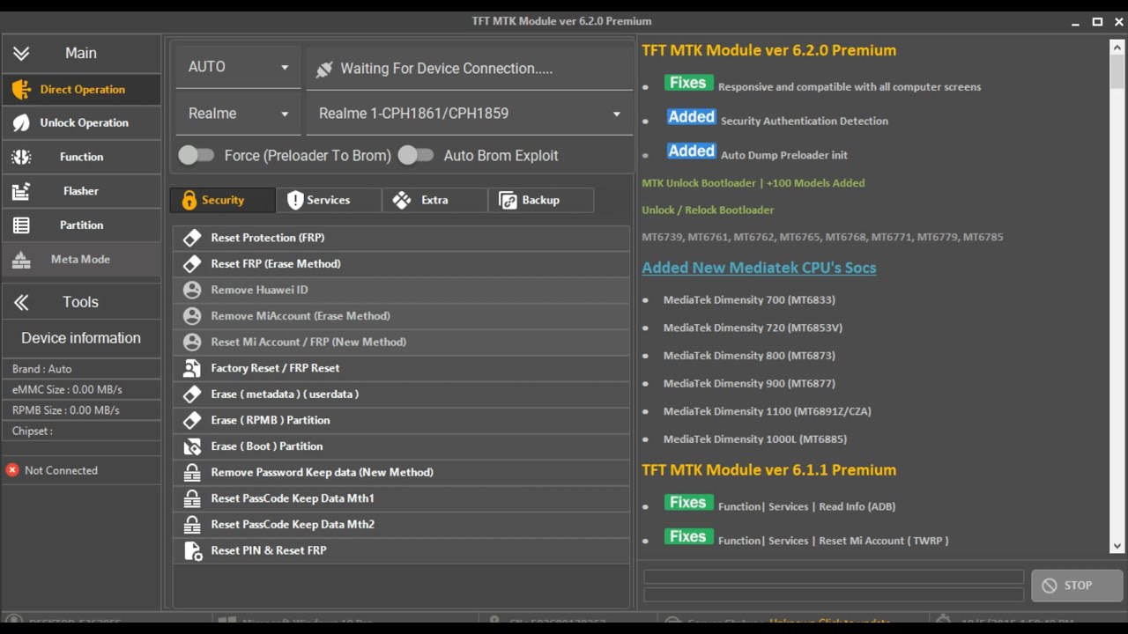Click the Direct Operation plug icon
Viewport: 1128px width, 634px height.
pyautogui.click(x=21, y=89)
